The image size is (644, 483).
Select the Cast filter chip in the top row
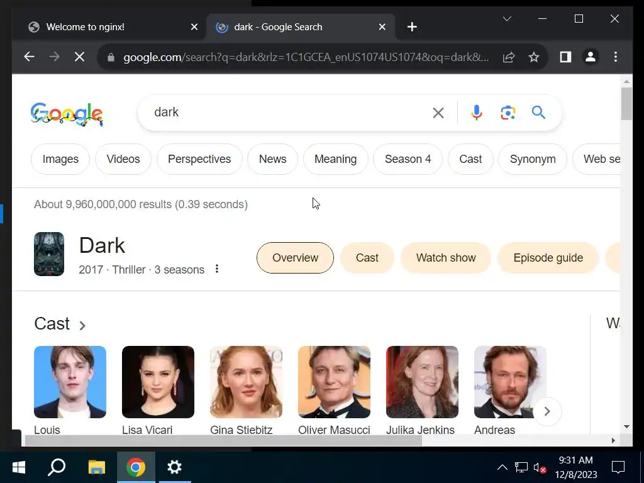pos(470,159)
